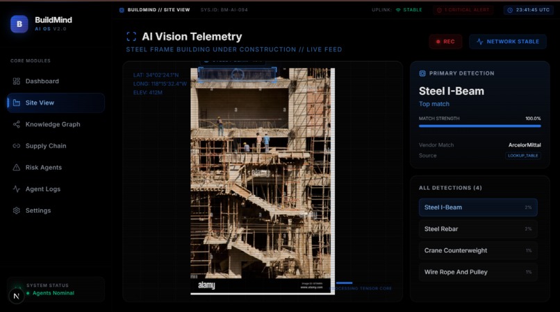This screenshot has width=560, height=312.
Task: Open the 1 Critical Alert badge
Action: click(463, 10)
